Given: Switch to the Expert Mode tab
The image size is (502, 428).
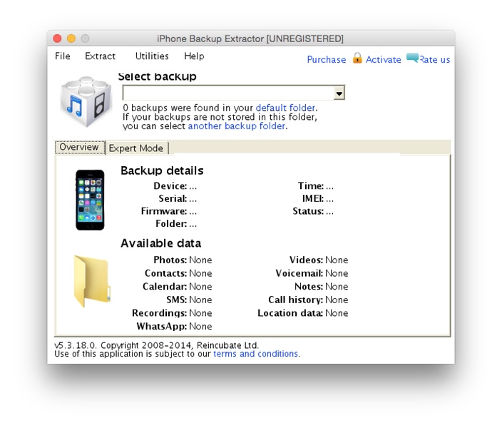Looking at the screenshot, I should click(x=137, y=148).
